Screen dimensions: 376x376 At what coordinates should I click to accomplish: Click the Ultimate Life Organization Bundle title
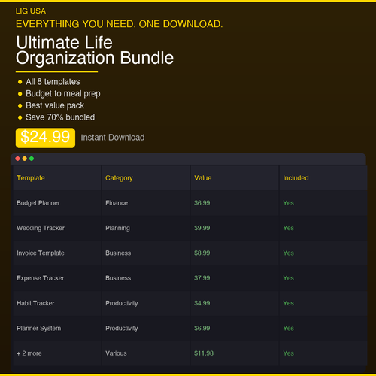click(95, 50)
